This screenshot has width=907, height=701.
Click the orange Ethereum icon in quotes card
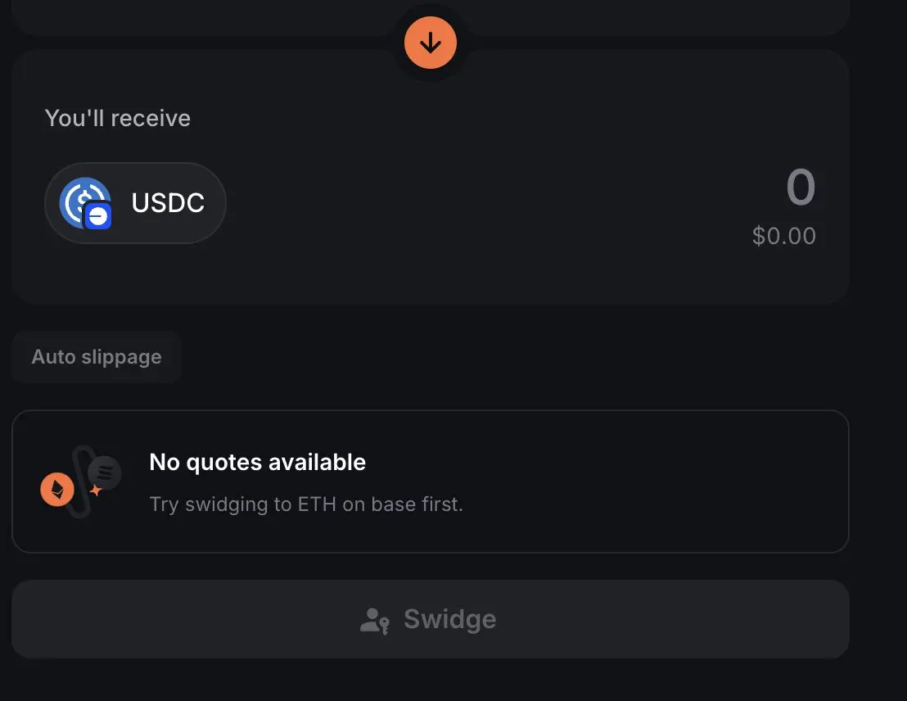pos(57,490)
